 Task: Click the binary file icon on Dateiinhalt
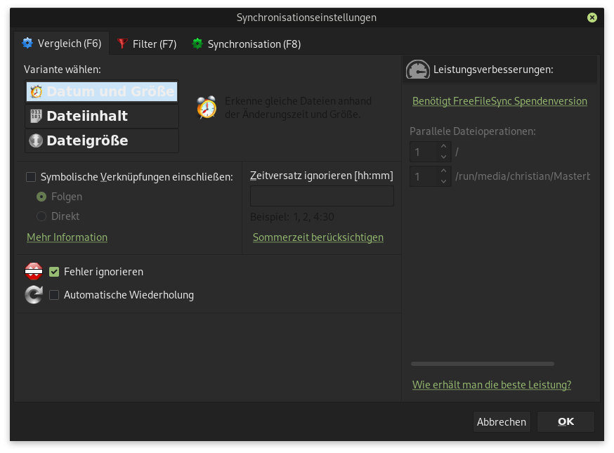(x=36, y=116)
